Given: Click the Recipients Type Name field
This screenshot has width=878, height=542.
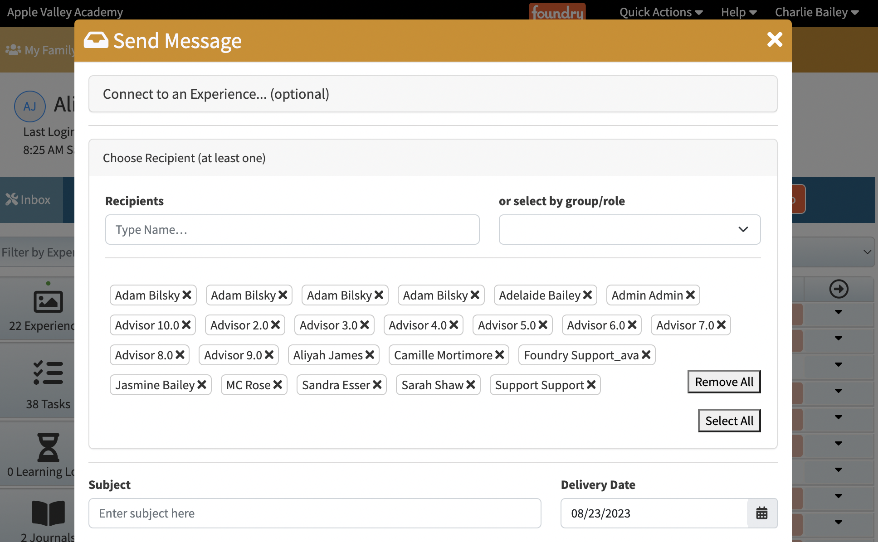Looking at the screenshot, I should (x=292, y=229).
